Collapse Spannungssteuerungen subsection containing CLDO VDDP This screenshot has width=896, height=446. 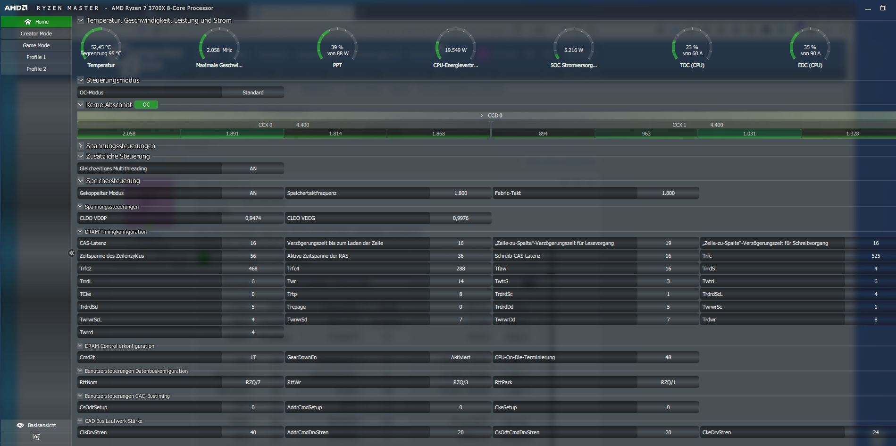coord(80,207)
